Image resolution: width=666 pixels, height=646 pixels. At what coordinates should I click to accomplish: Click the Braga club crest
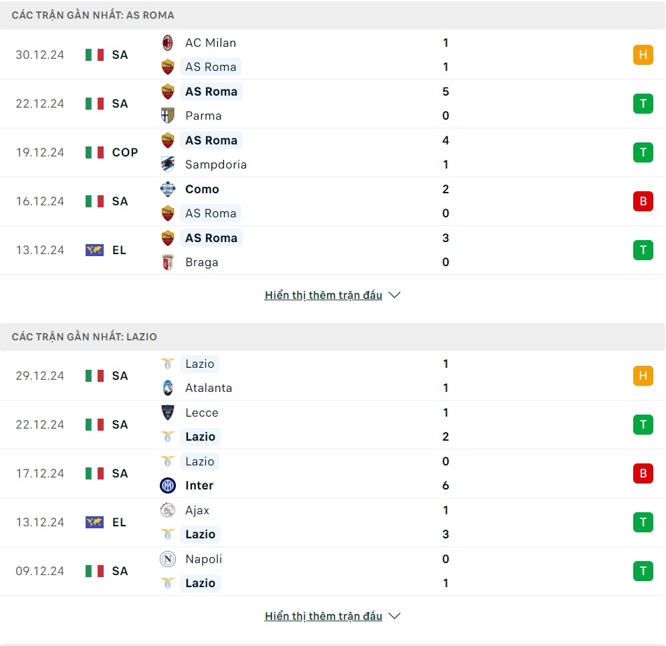point(168,262)
